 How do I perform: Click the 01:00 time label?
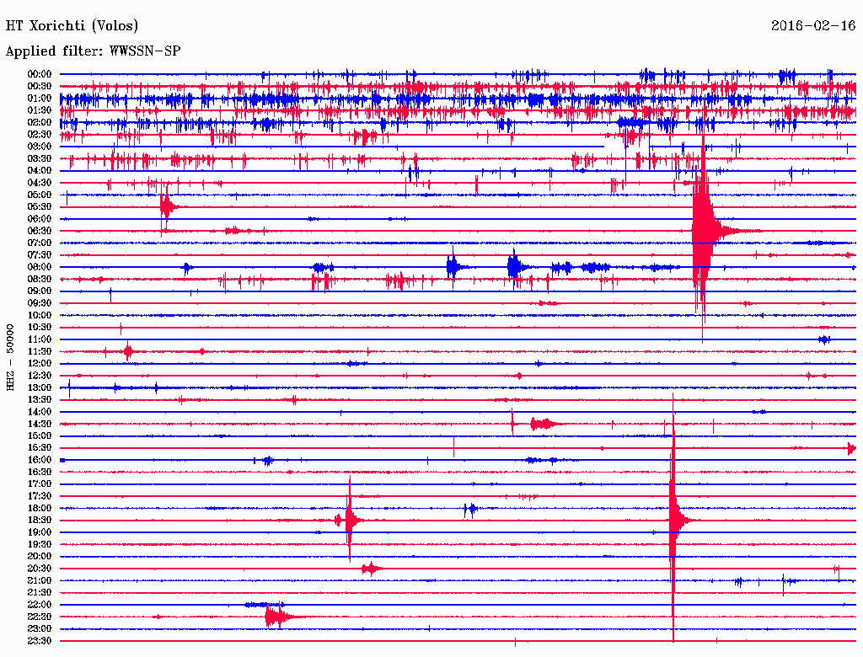40,98
